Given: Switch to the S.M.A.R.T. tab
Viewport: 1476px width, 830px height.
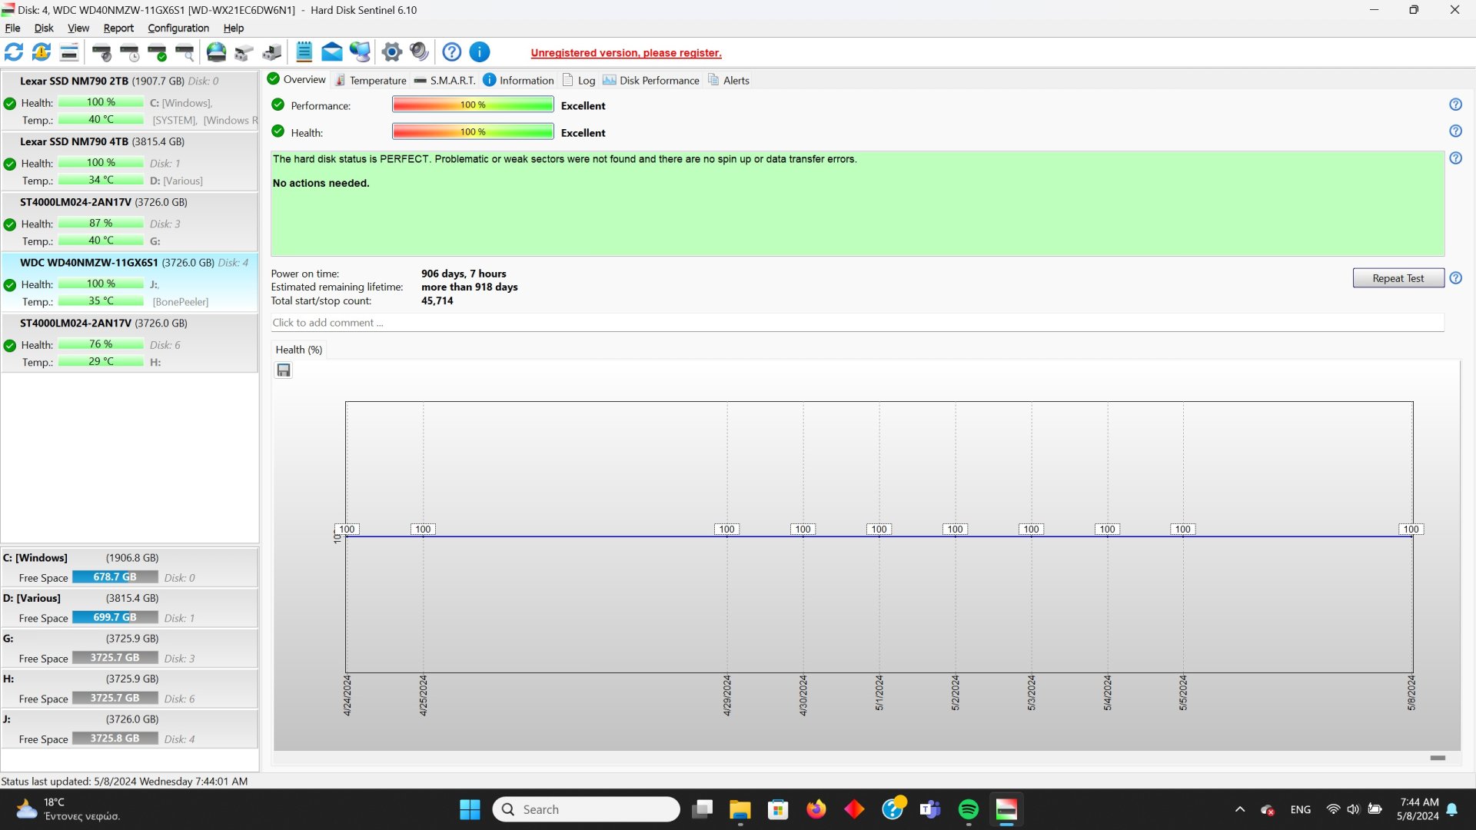Looking at the screenshot, I should tap(444, 80).
